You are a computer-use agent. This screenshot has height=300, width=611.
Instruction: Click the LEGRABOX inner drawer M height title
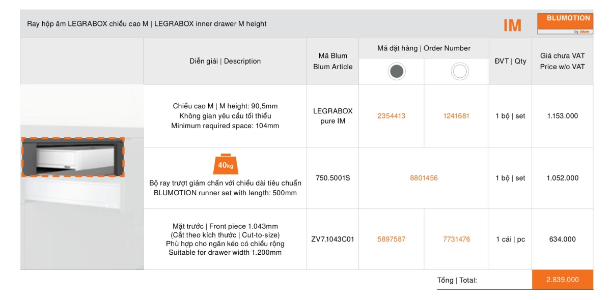[147, 24]
